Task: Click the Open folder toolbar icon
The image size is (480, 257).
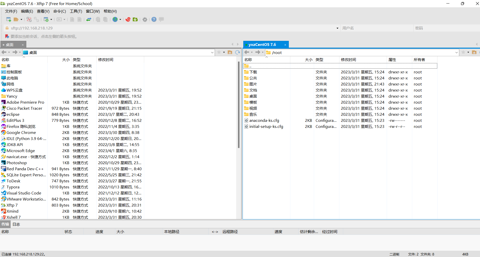Action: point(16,19)
